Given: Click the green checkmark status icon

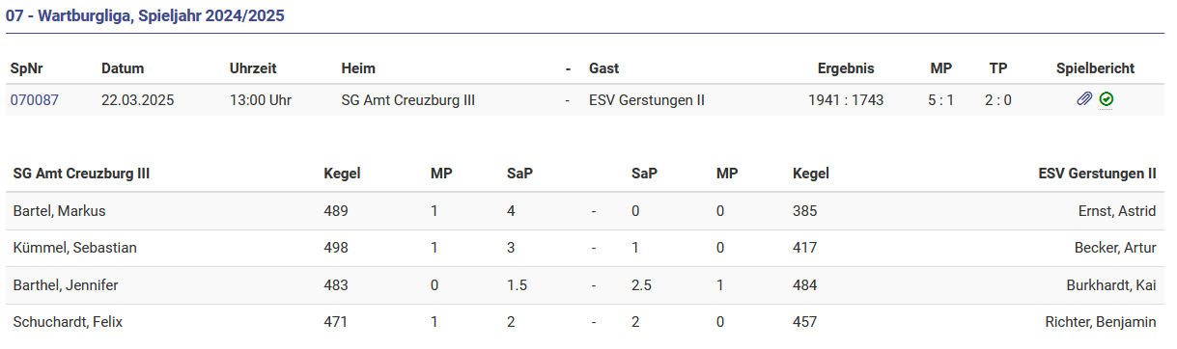Looking at the screenshot, I should (1107, 98).
